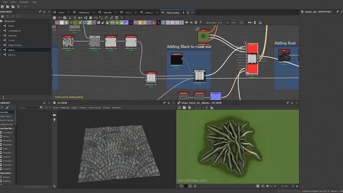Image resolution: width=343 pixels, height=193 pixels.
Task: Click the camera icon in 3D view
Action: click(55, 115)
